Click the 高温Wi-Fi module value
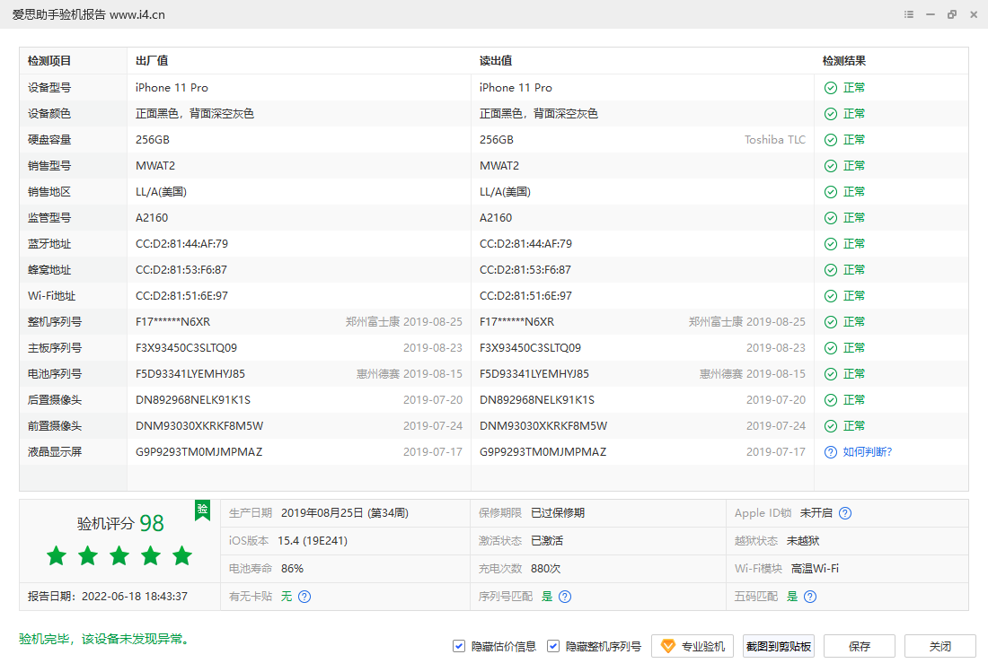 pos(815,569)
